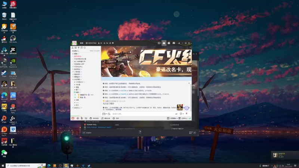
Task: Jump chat to top with arrow button
Action: click(x=189, y=83)
